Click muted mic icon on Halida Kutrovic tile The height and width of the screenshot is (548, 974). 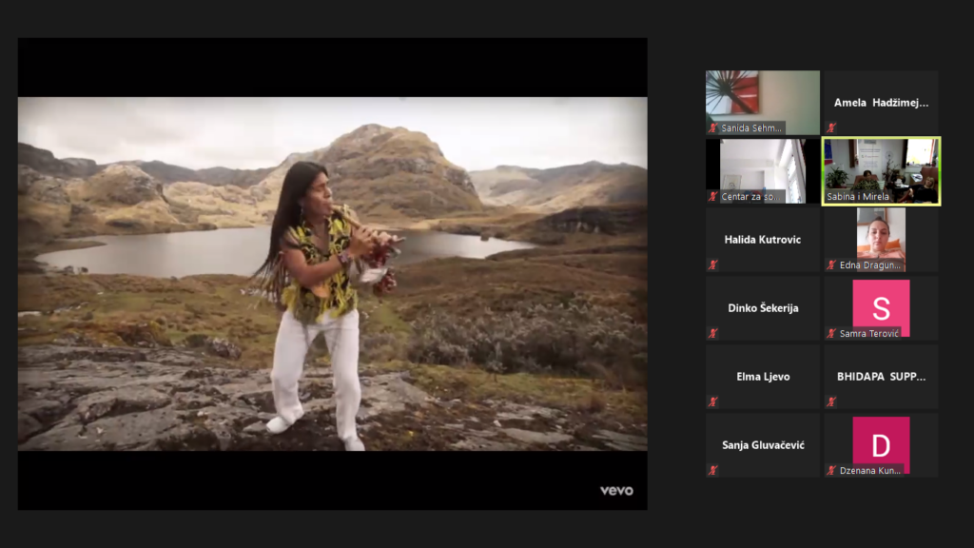pyautogui.click(x=712, y=264)
